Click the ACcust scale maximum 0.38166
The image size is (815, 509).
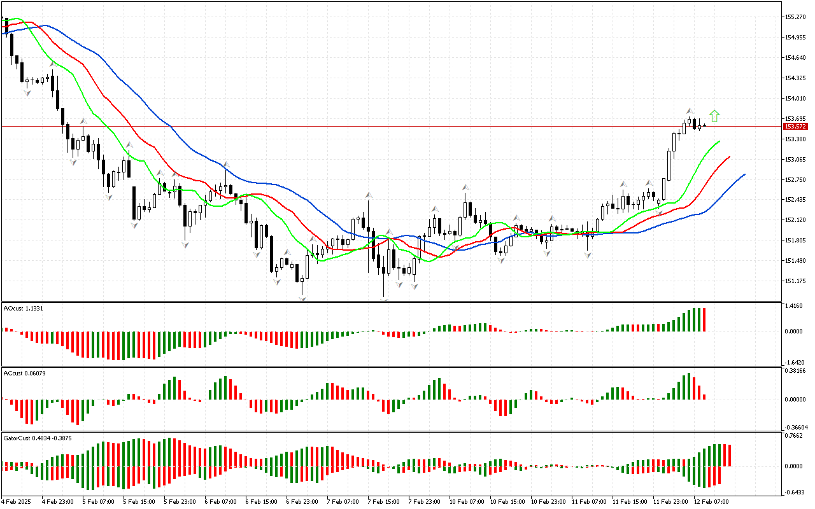click(795, 372)
